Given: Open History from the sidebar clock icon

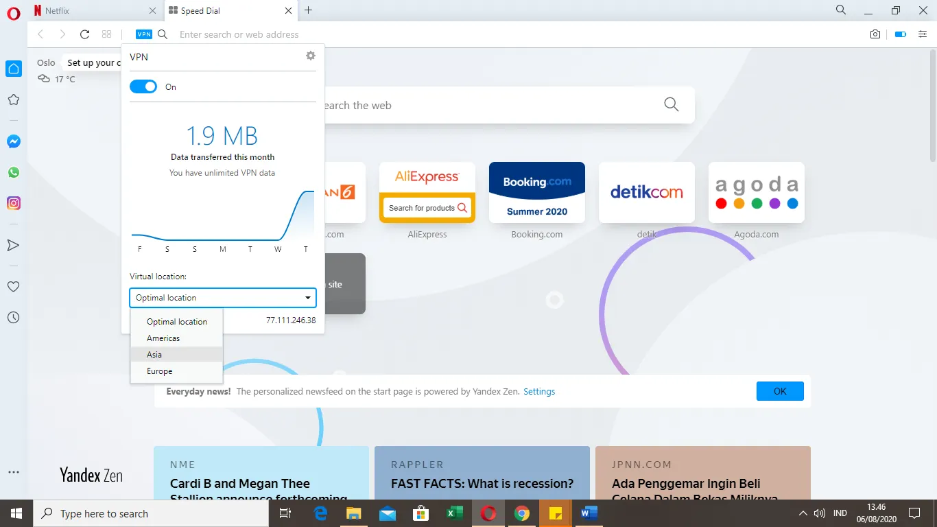Looking at the screenshot, I should (13, 318).
